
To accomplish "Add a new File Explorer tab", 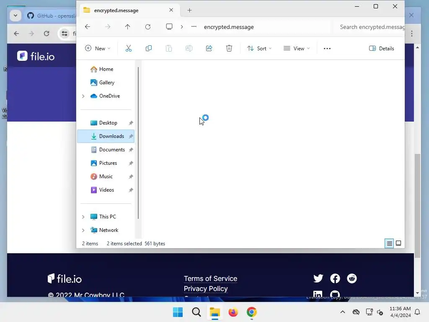I will click(x=190, y=10).
